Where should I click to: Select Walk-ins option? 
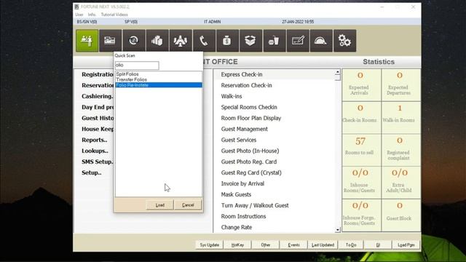[x=232, y=96]
